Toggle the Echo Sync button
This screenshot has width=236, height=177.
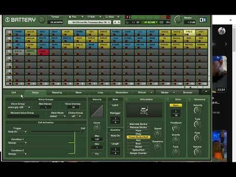[x=176, y=105]
